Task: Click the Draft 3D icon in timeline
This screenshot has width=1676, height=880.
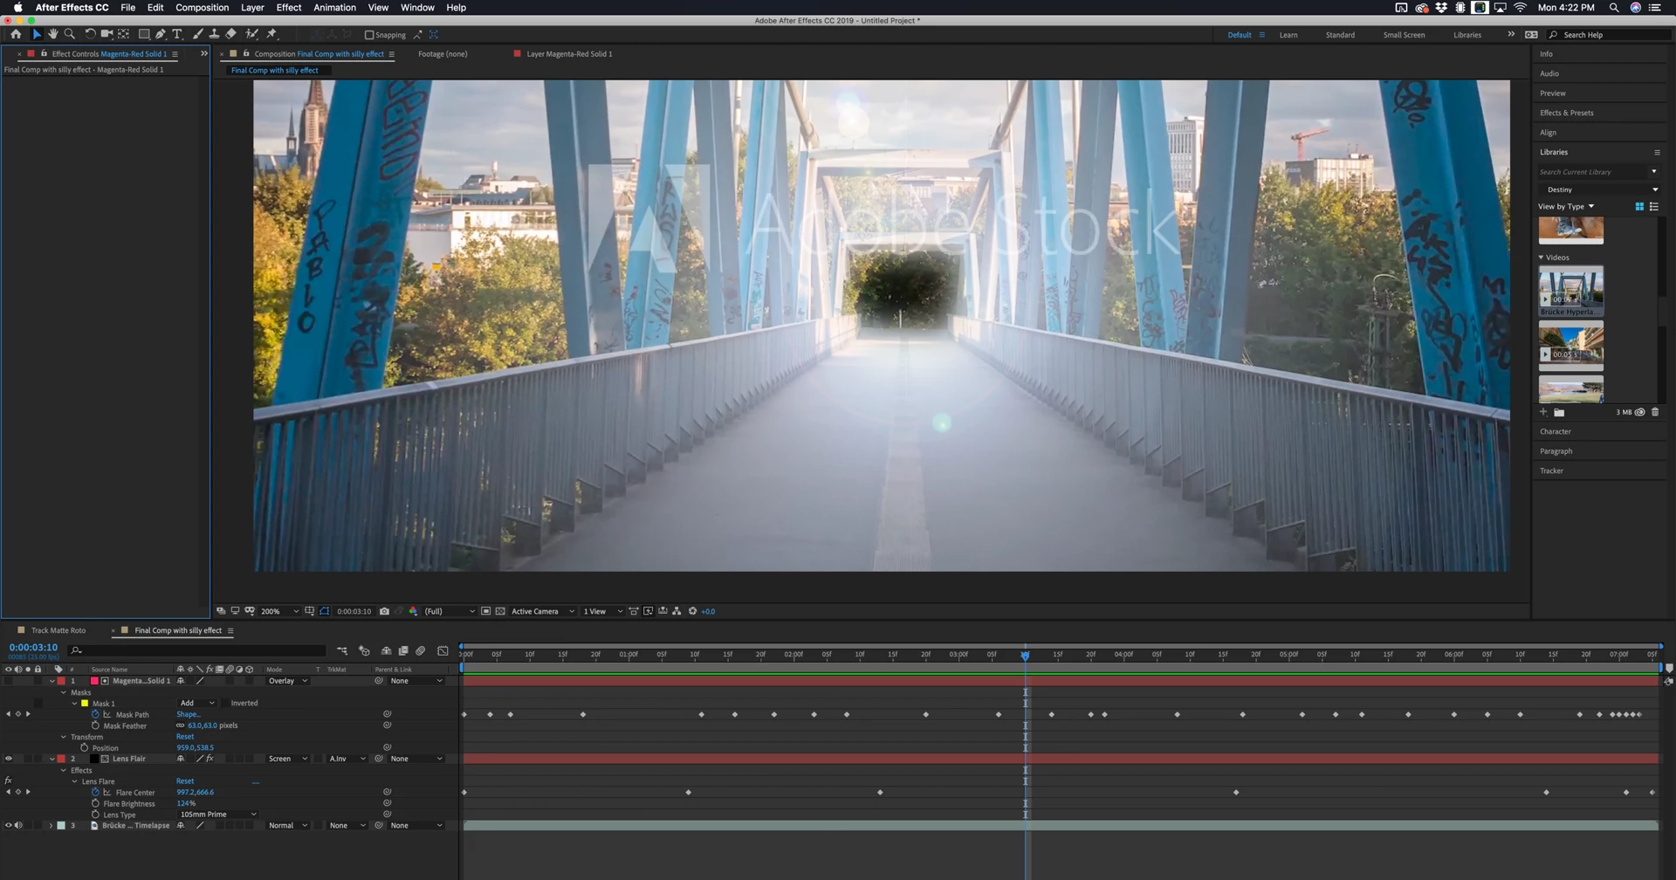Action: (365, 650)
